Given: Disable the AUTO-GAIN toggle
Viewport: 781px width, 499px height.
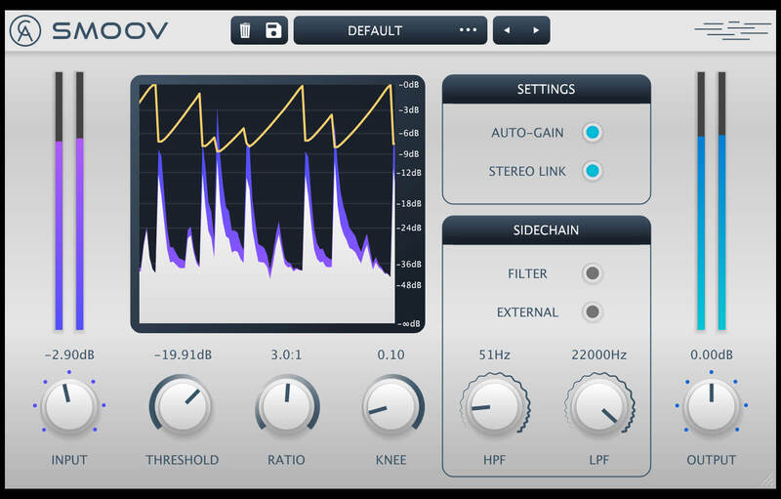Looking at the screenshot, I should (x=593, y=133).
